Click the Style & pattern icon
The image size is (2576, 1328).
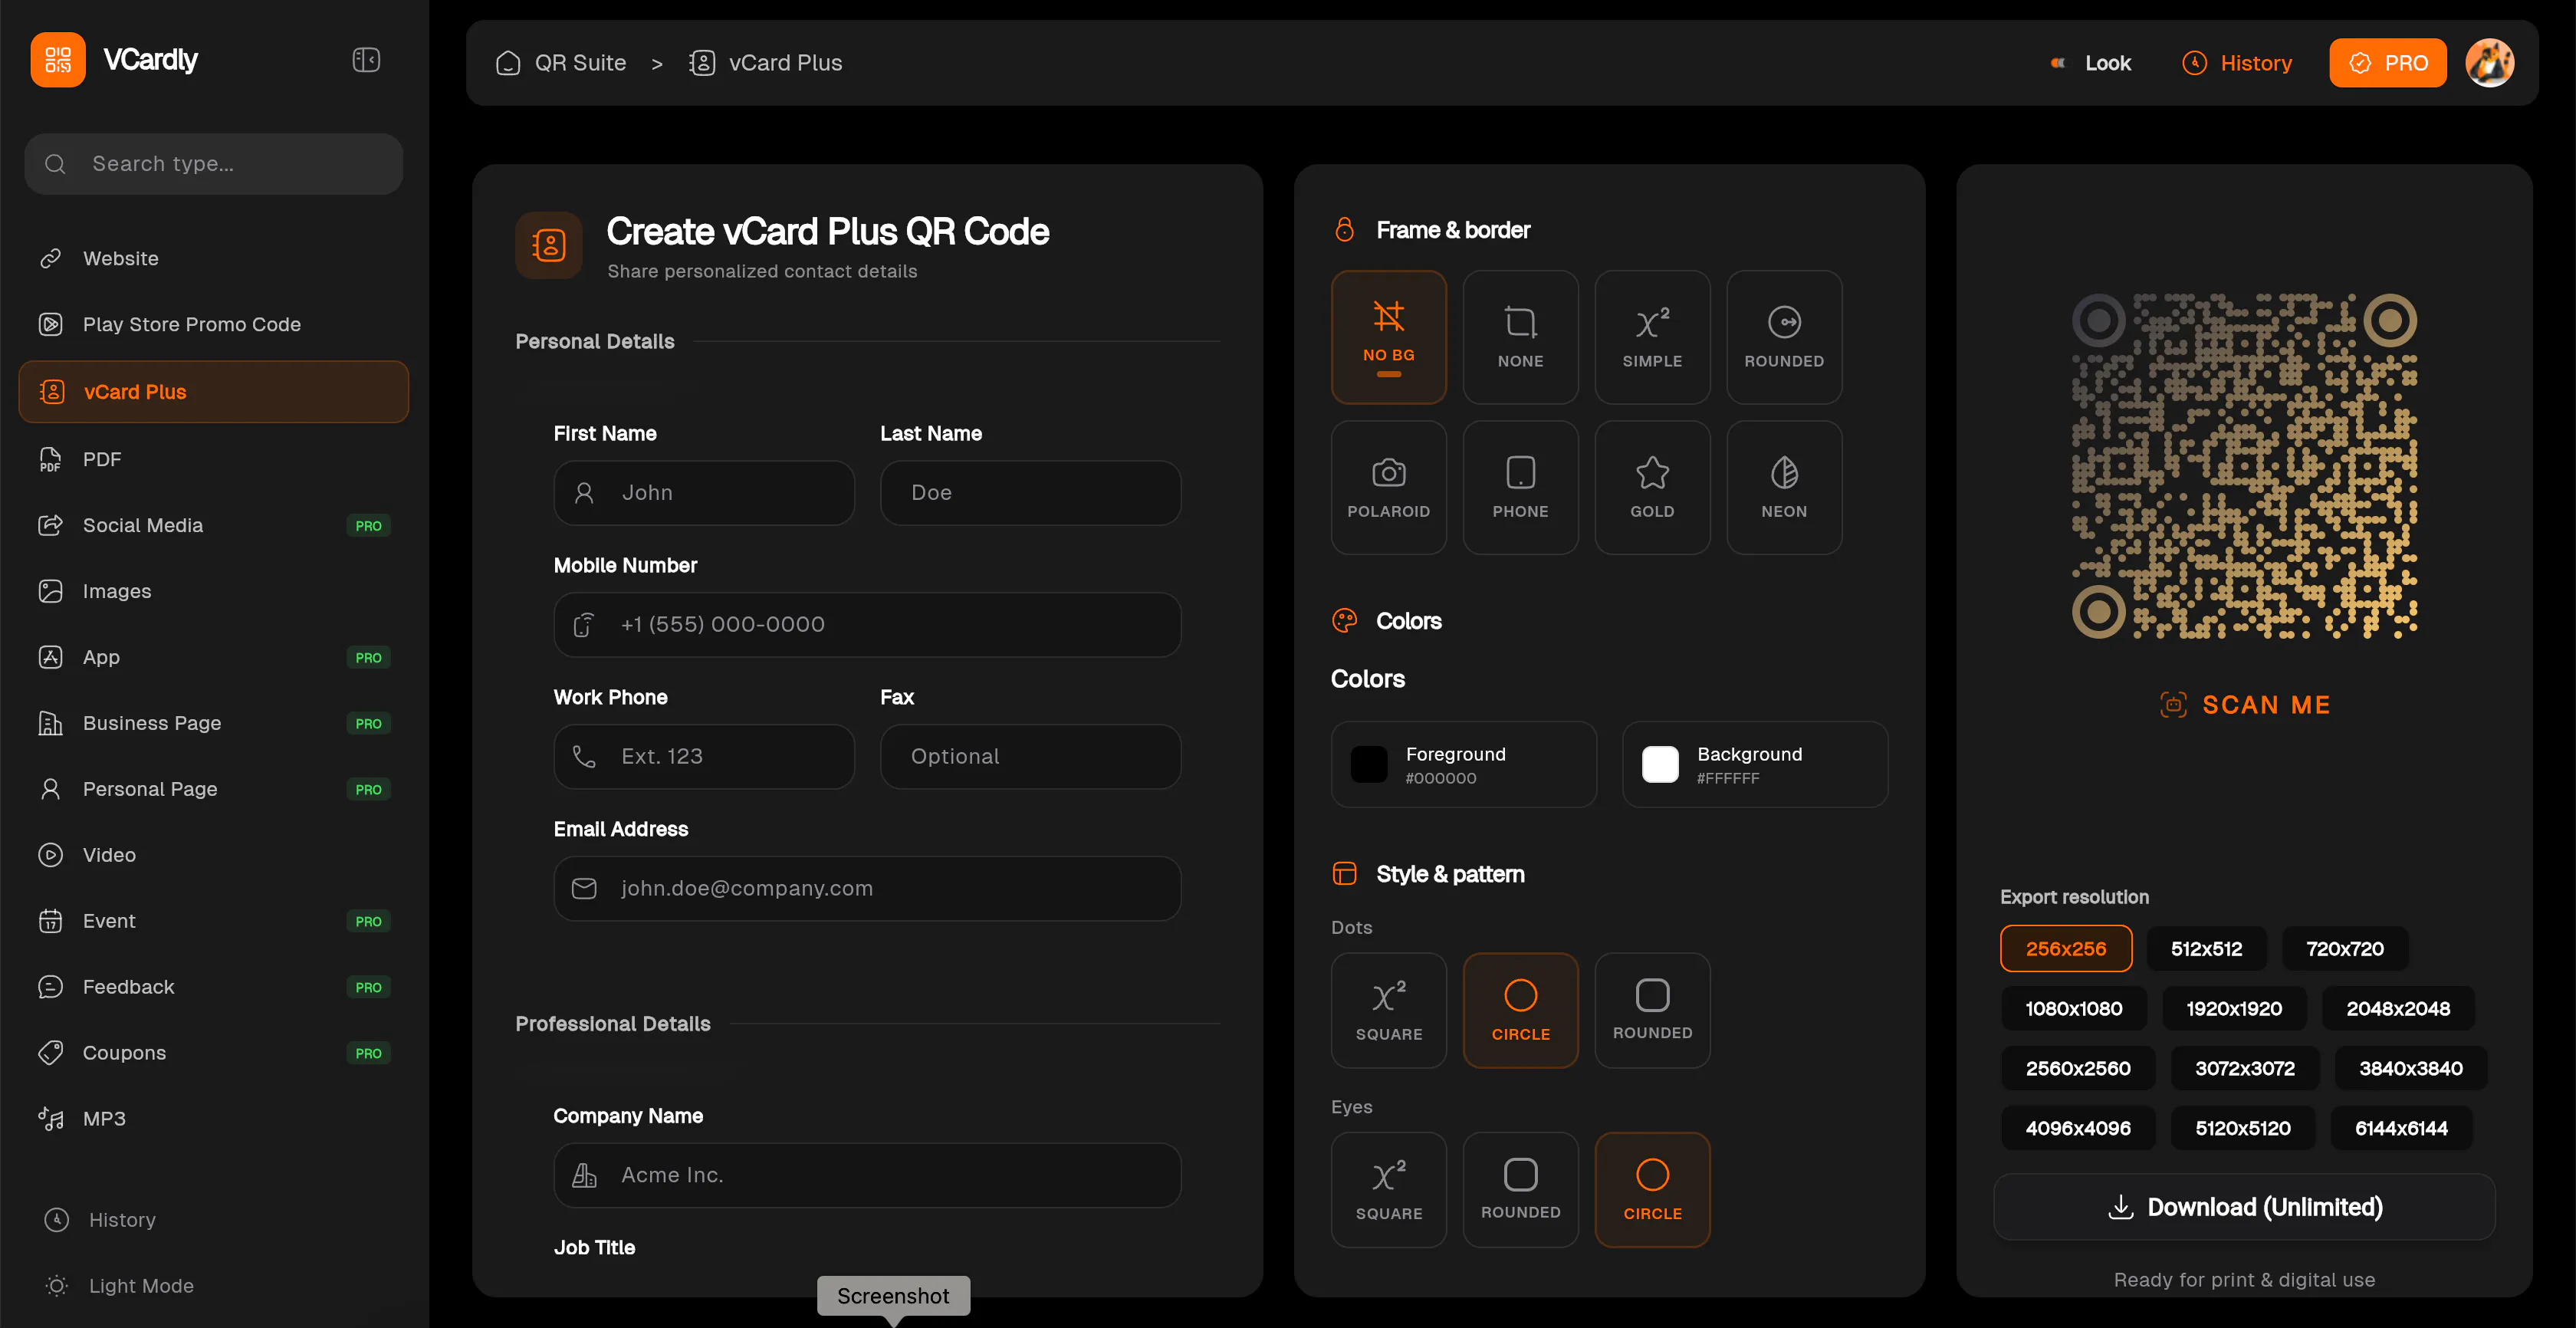pyautogui.click(x=1344, y=874)
